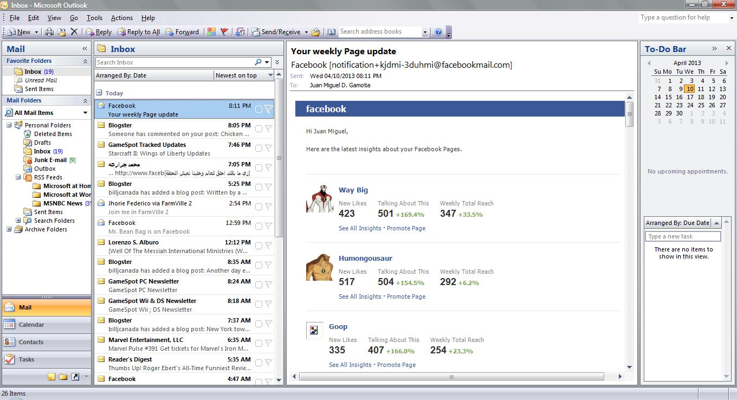737x400 pixels.
Task: Open Shortcuts icon in navigation pane
Action: tap(75, 377)
